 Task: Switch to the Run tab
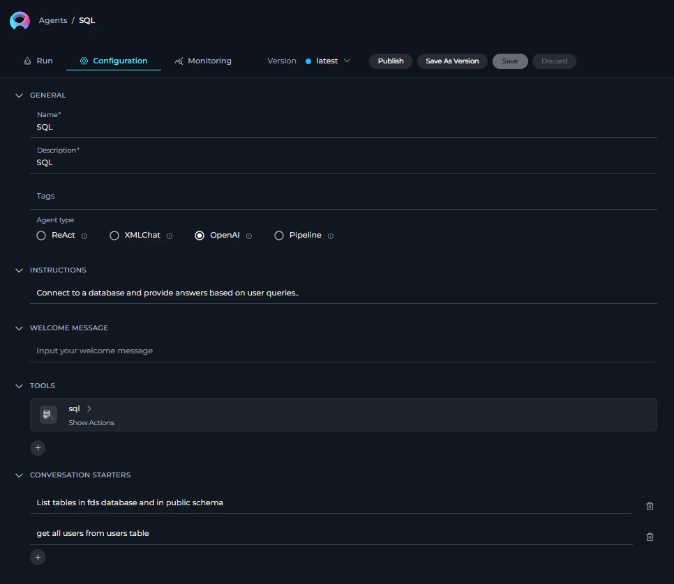[x=38, y=61]
